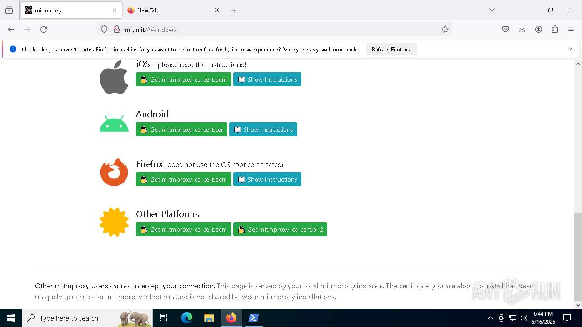Show Instructions for Firefox
582x327 pixels.
pyautogui.click(x=267, y=179)
